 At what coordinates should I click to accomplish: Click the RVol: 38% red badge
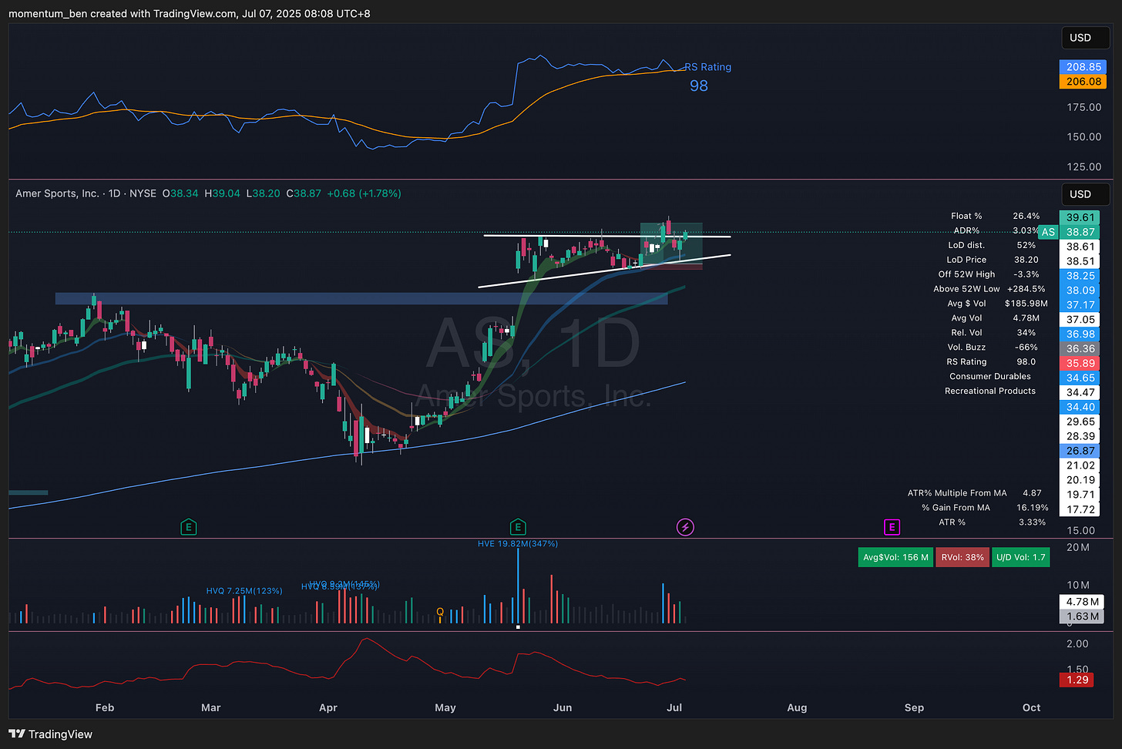tap(962, 557)
